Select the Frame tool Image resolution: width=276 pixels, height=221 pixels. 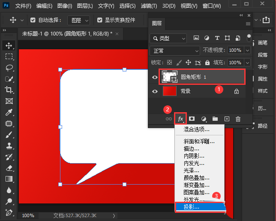9,101
